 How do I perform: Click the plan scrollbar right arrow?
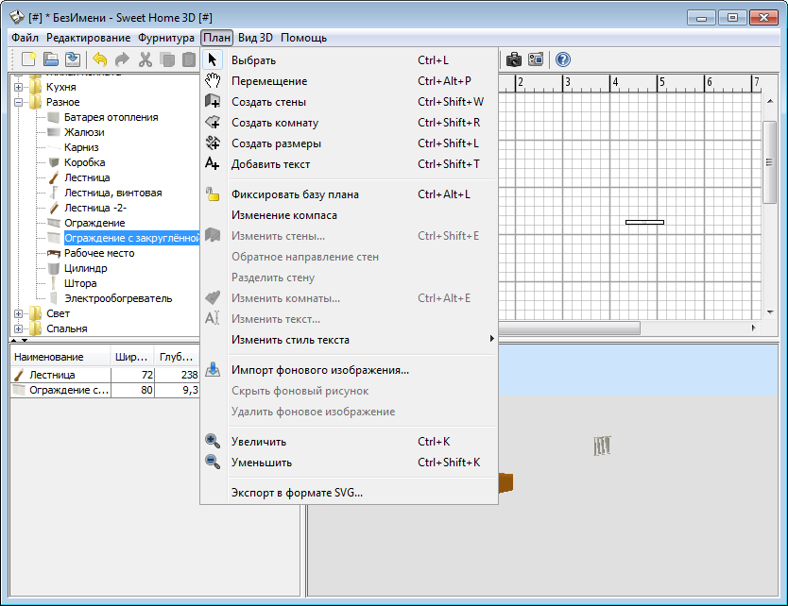click(753, 328)
